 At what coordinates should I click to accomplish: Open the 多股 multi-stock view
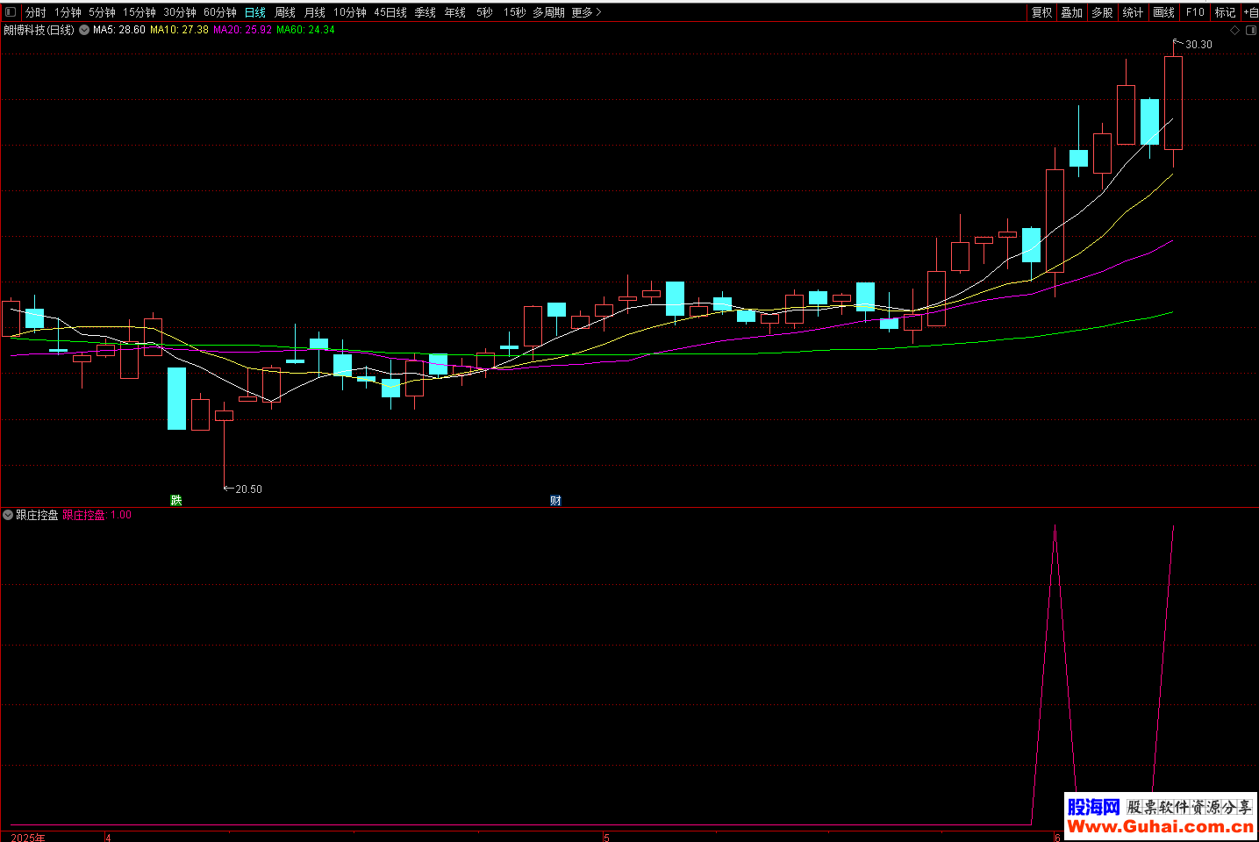click(x=1103, y=12)
